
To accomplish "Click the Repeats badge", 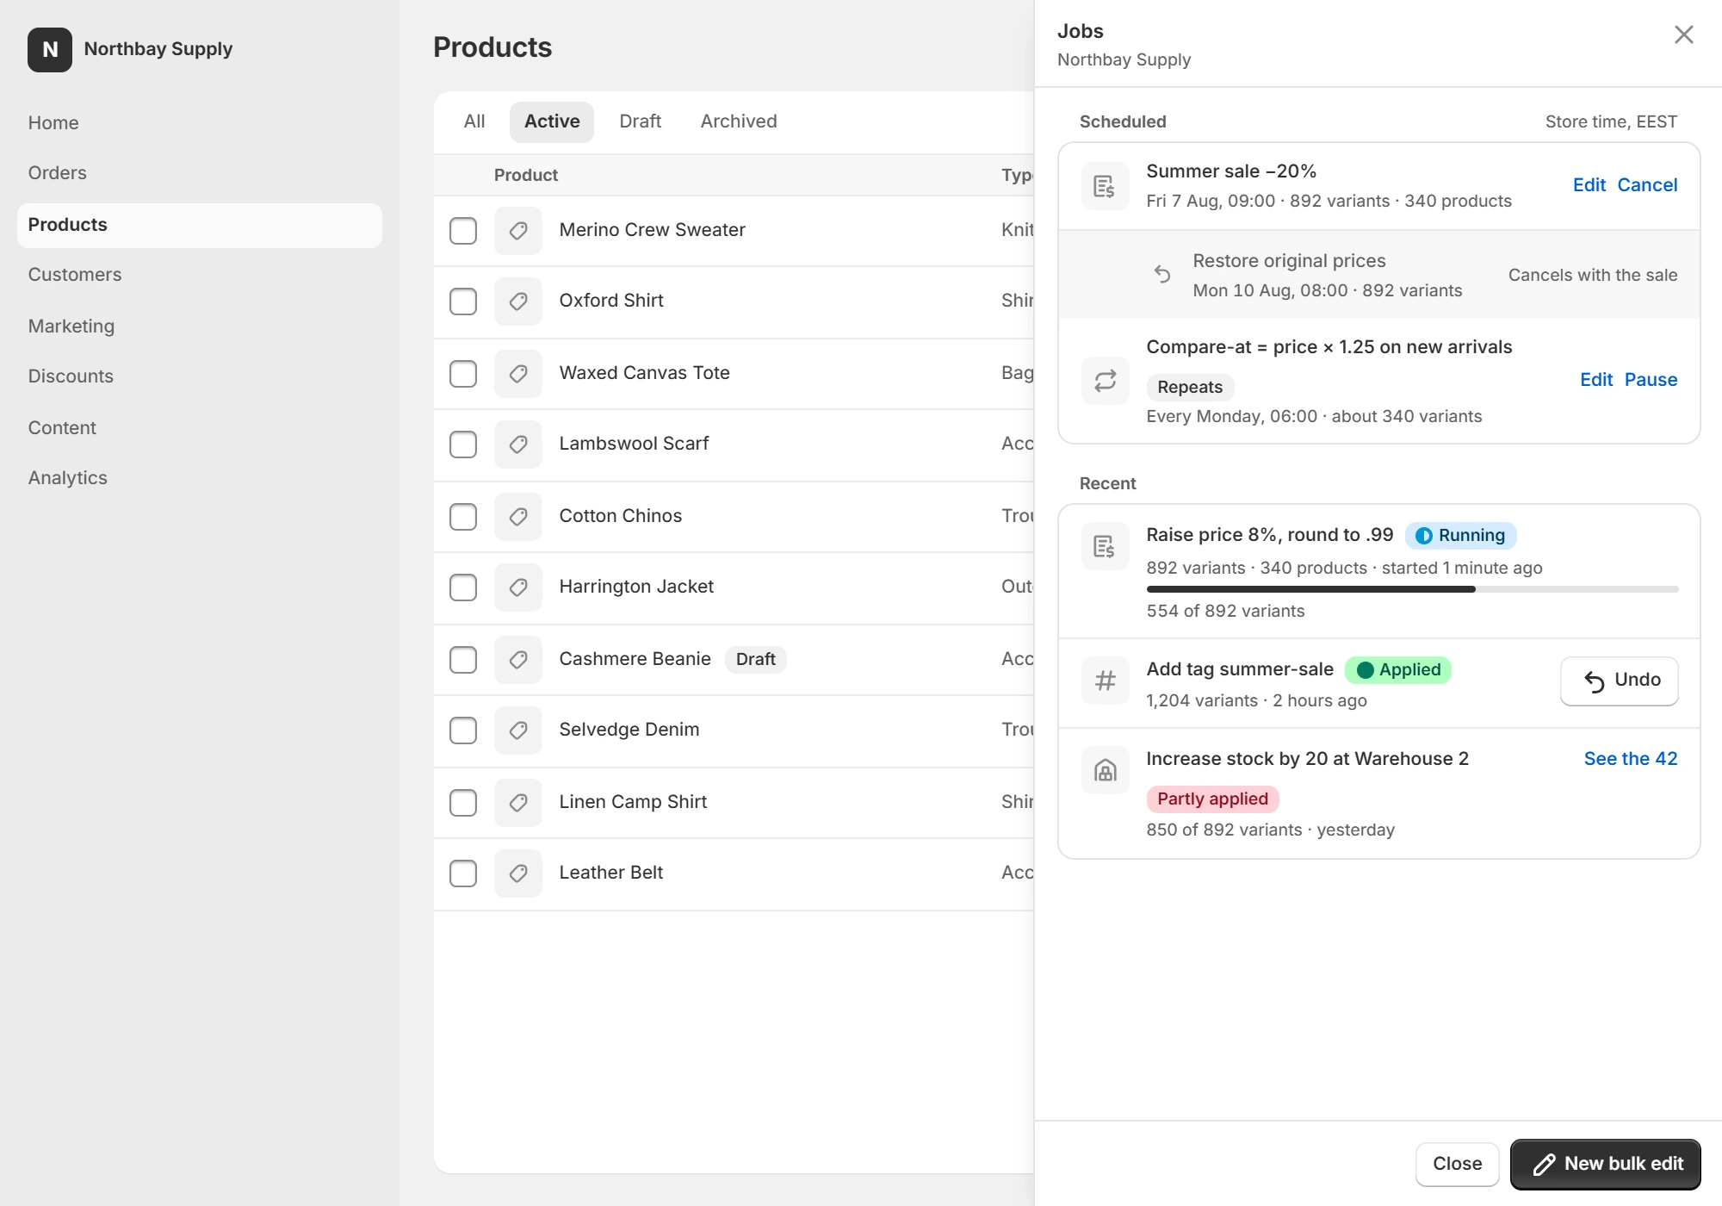I will point(1190,388).
